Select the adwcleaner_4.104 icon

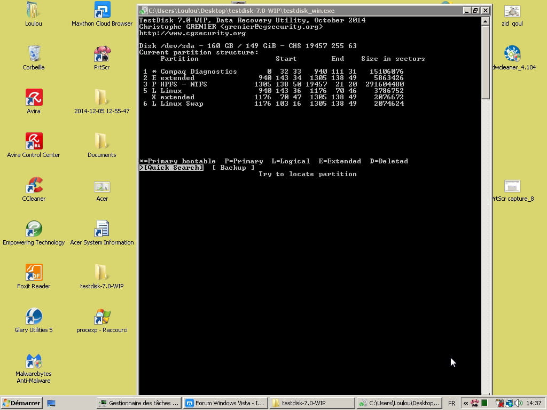(x=514, y=58)
